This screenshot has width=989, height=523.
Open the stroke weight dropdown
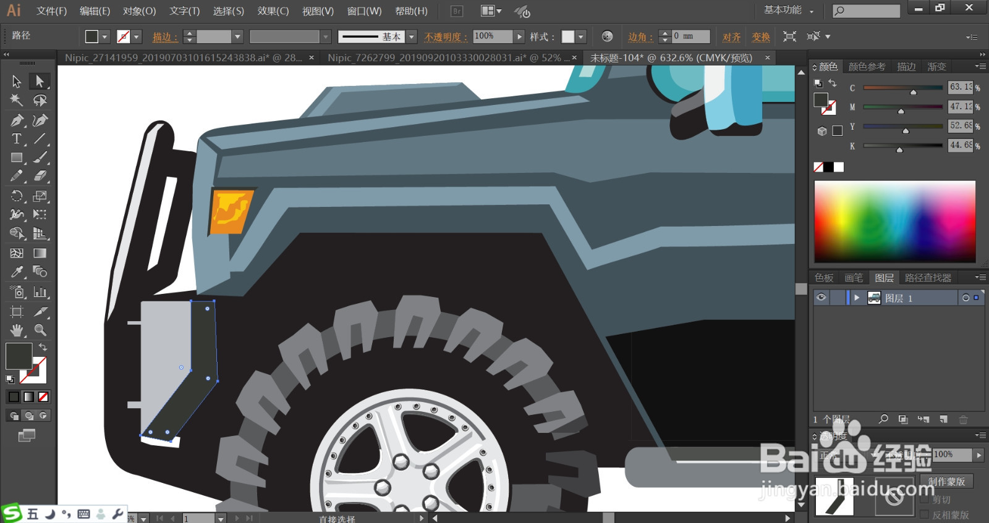[x=237, y=37]
